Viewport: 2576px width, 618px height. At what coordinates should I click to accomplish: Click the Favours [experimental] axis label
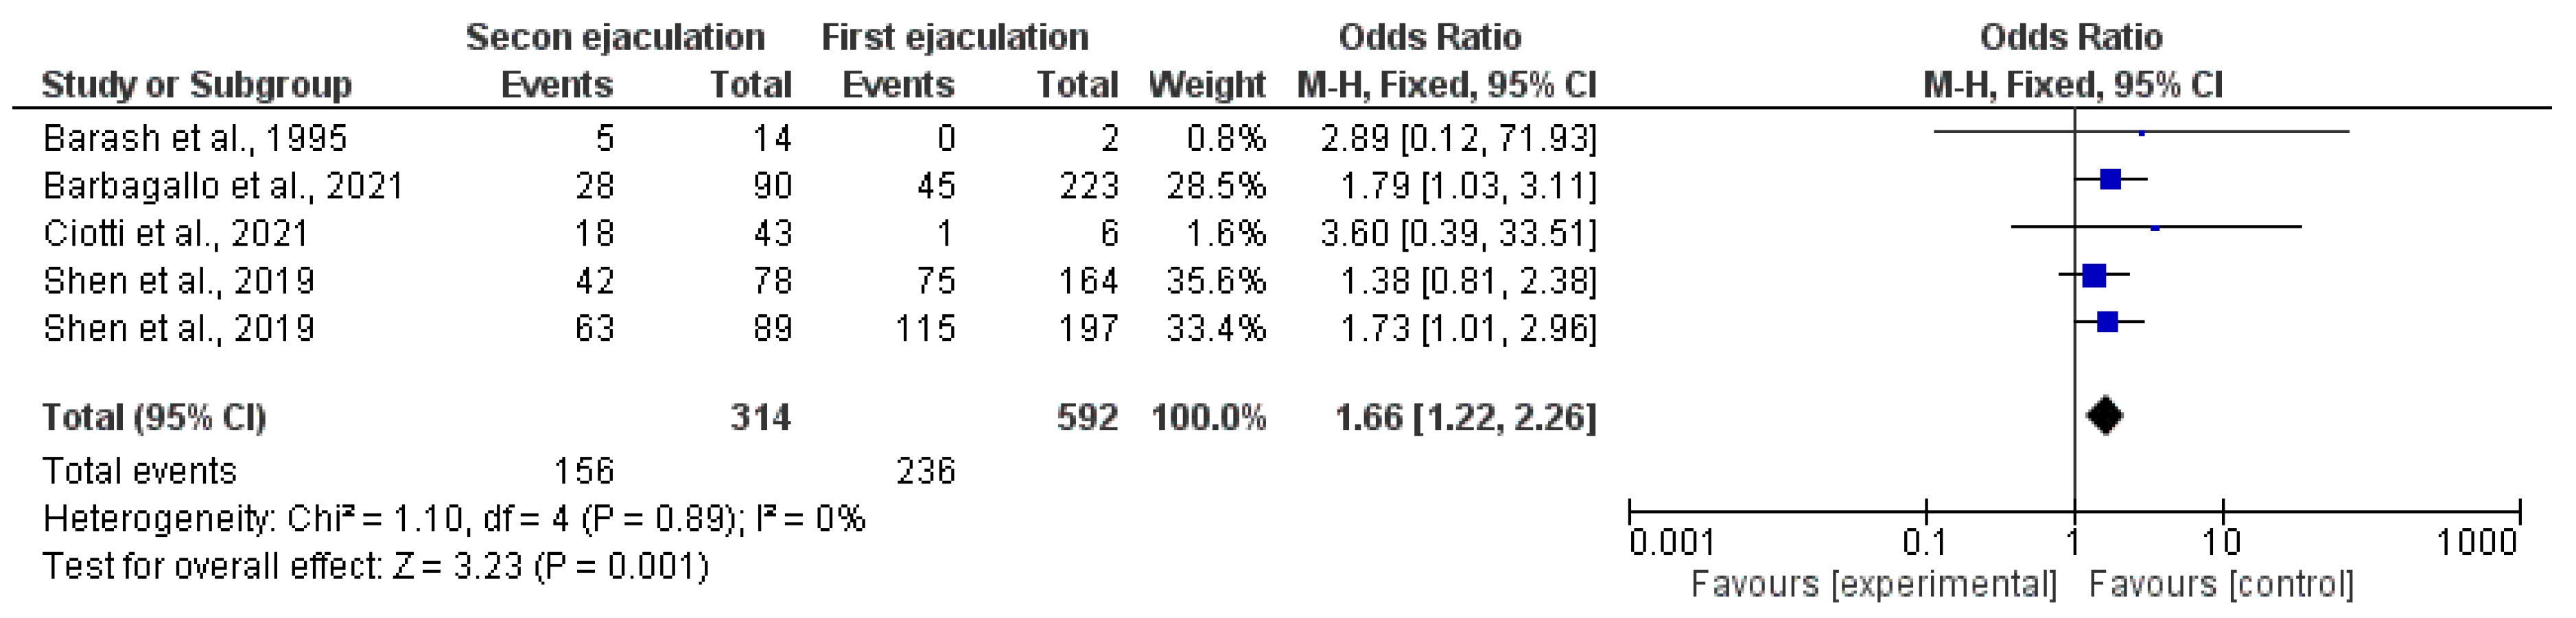(1873, 584)
